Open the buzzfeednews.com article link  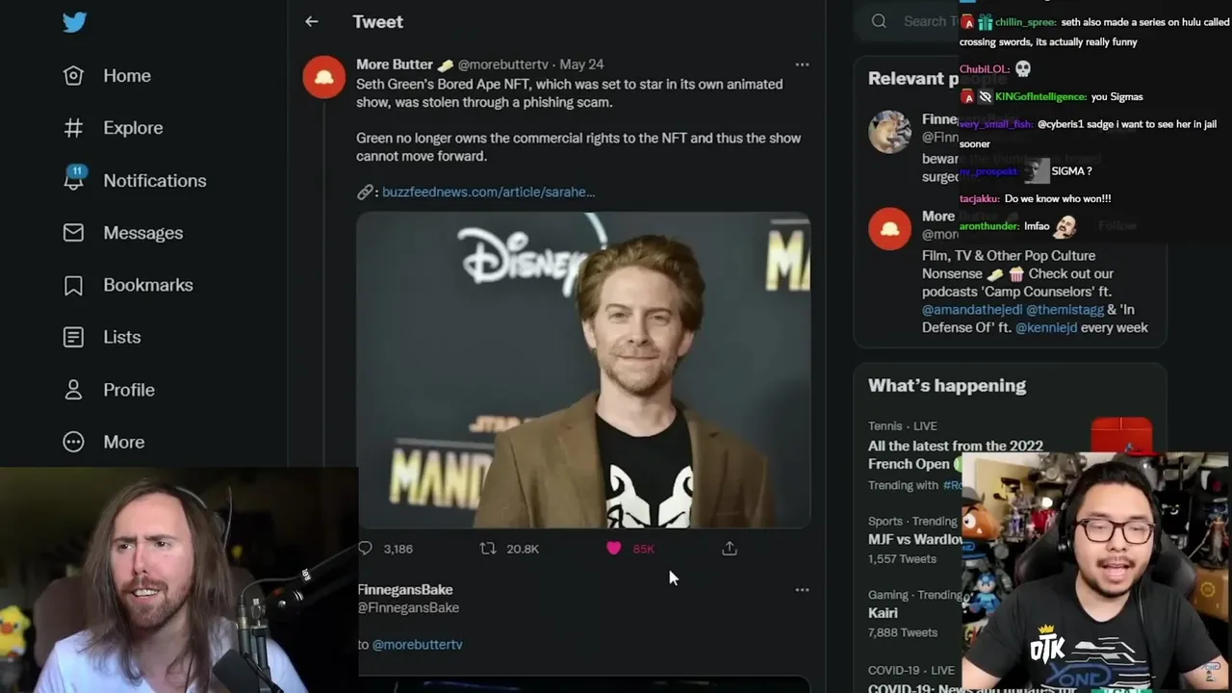tap(488, 192)
